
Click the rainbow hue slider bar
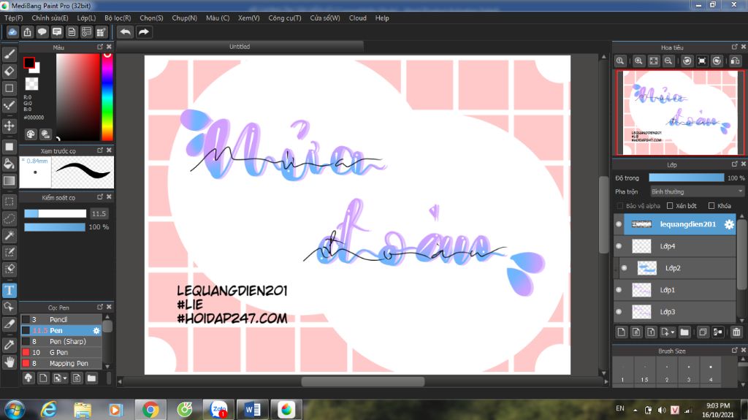point(107,97)
